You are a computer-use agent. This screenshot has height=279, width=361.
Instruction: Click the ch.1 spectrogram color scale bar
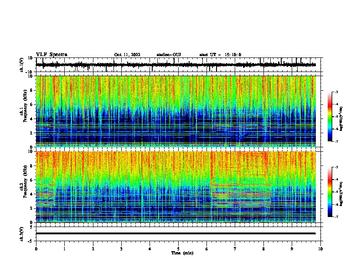click(330, 117)
